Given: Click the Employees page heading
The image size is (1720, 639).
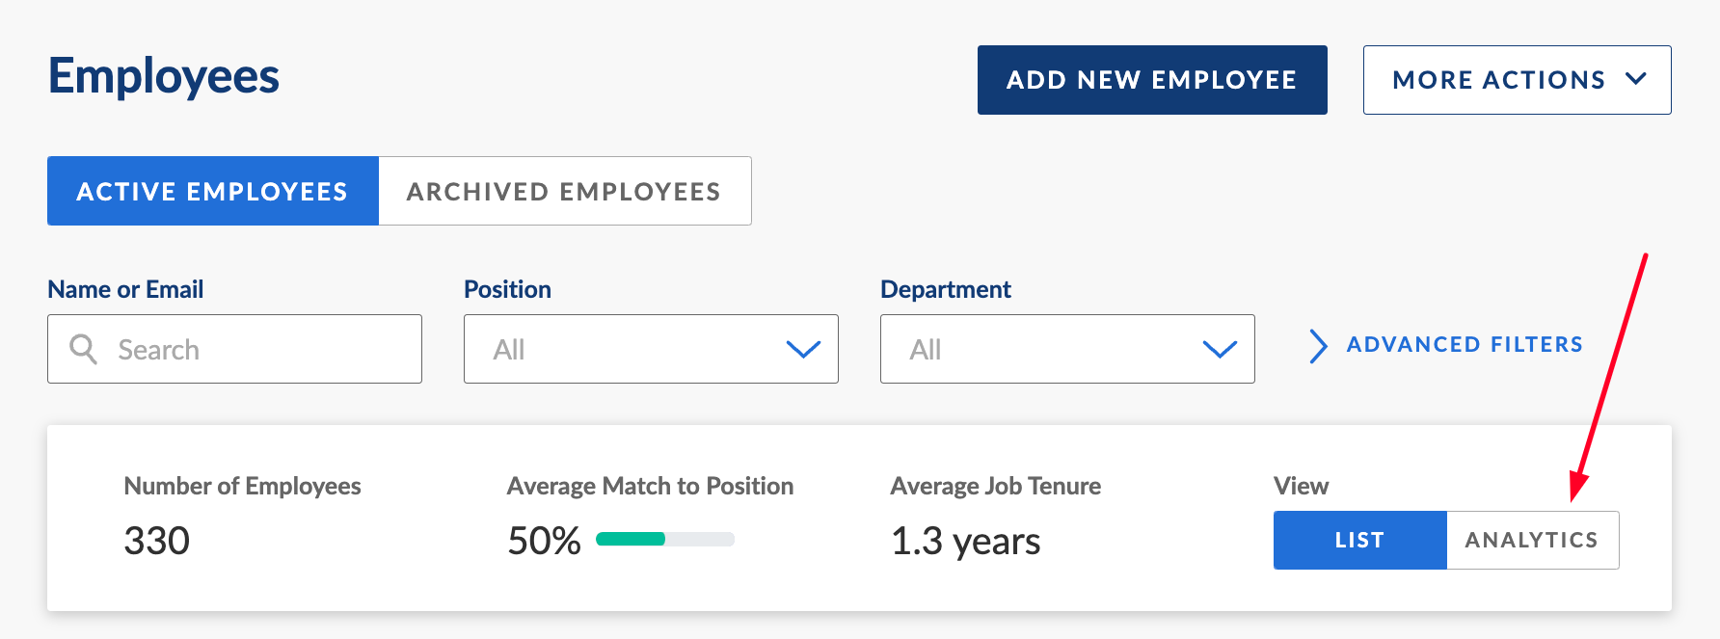Looking at the screenshot, I should pos(164,76).
